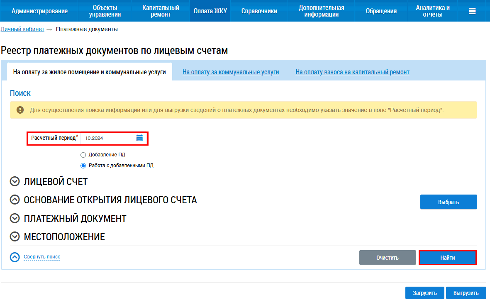Open the calendar picker for Расчетный период
The image size is (490, 302).
pos(139,138)
